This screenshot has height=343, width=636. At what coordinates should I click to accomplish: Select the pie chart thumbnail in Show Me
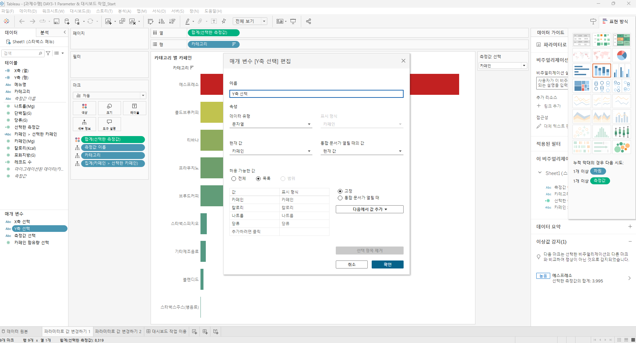[x=622, y=55]
